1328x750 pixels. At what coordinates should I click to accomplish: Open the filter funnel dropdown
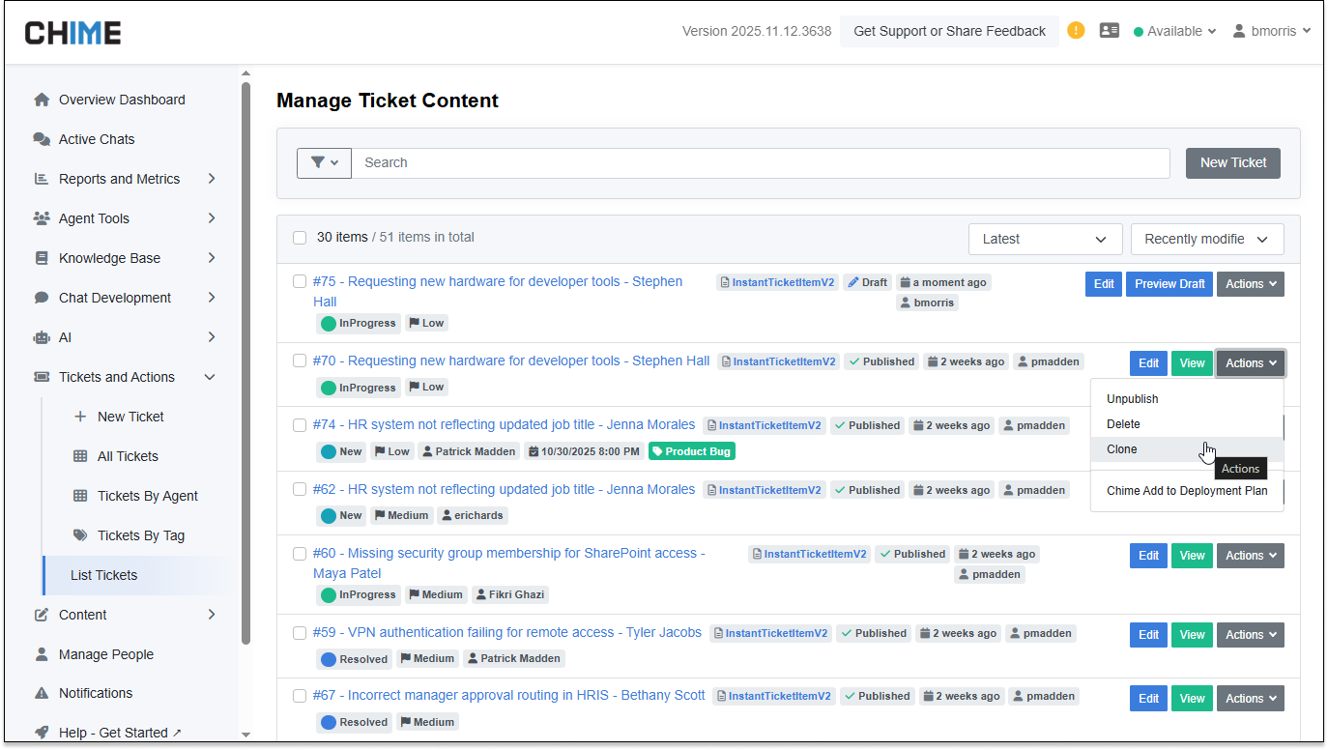[x=324, y=162]
